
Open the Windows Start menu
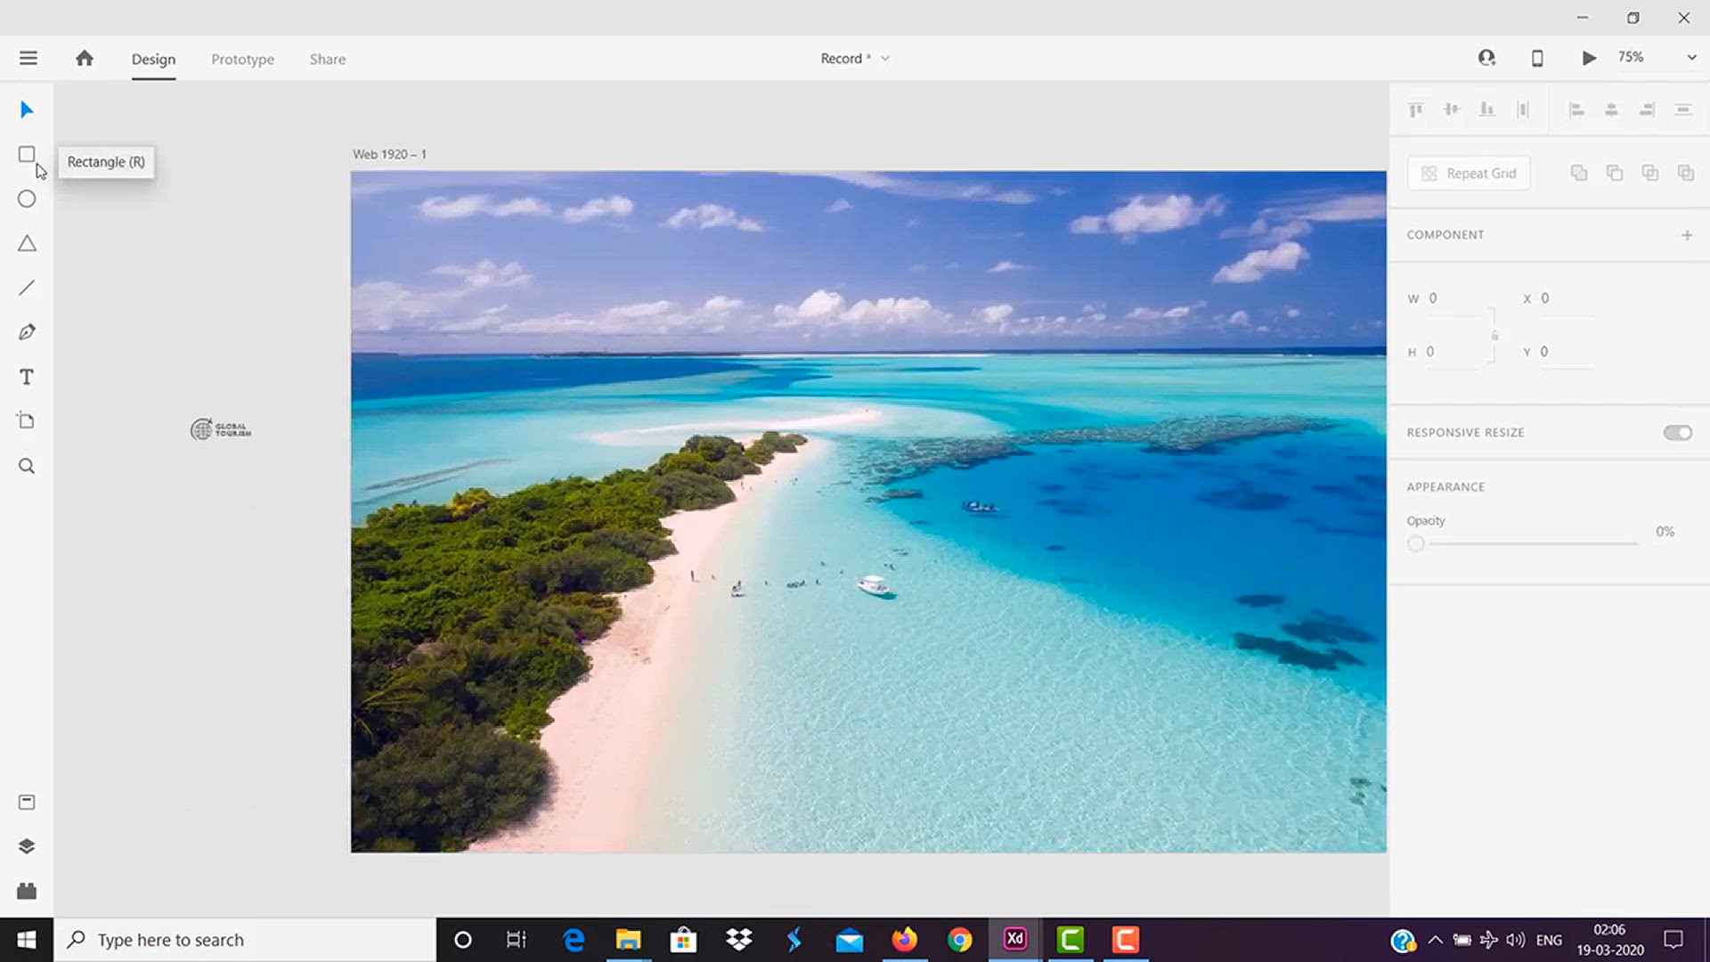coord(27,940)
